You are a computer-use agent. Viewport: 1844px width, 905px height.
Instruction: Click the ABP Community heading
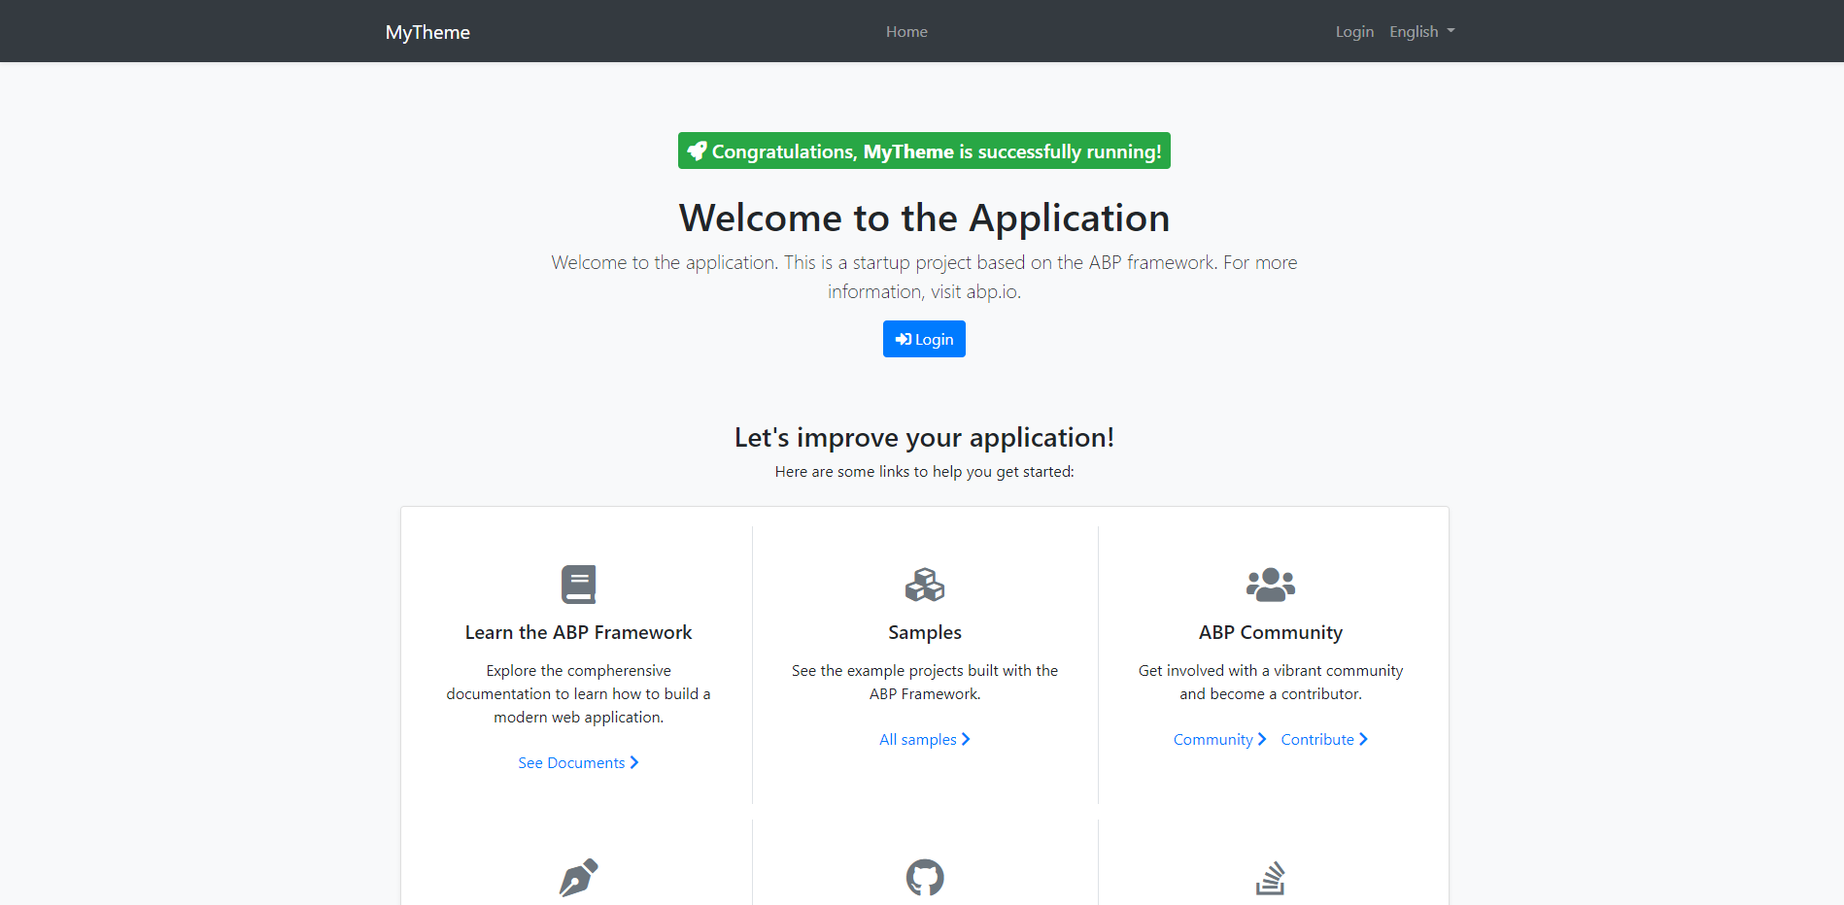pos(1271,632)
